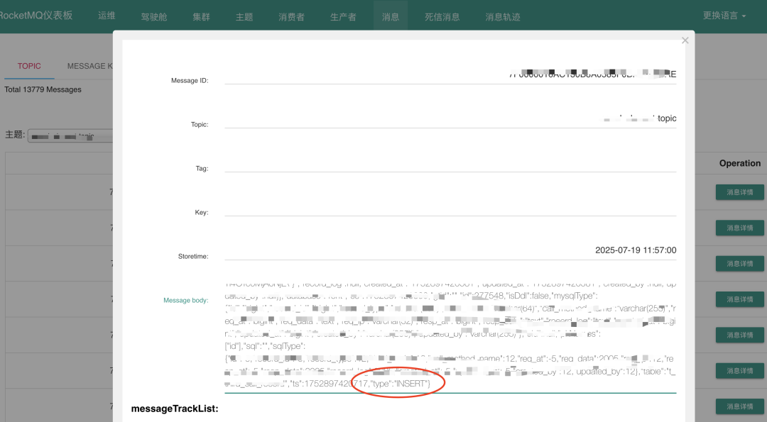
Task: Click the messageTrackList heading
Action: point(175,409)
